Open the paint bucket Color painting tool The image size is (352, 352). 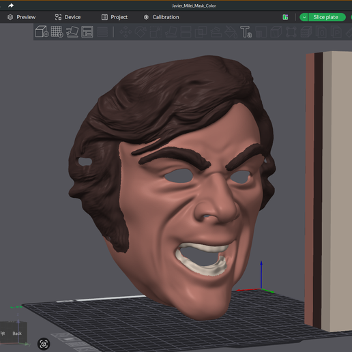(x=231, y=31)
